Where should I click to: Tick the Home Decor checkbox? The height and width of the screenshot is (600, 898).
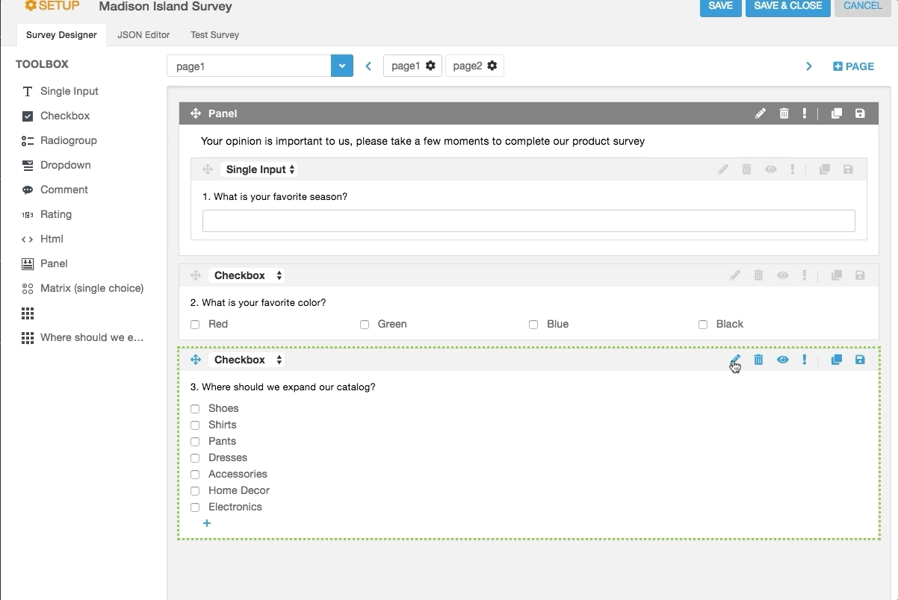pyautogui.click(x=195, y=491)
